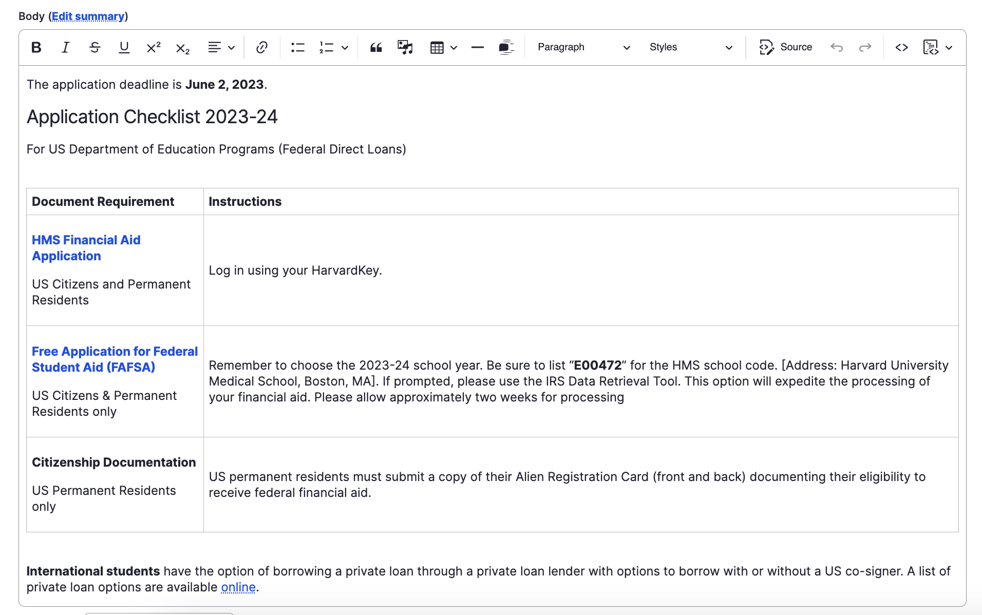This screenshot has width=982, height=615.
Task: Toggle italic formatting
Action: (65, 47)
